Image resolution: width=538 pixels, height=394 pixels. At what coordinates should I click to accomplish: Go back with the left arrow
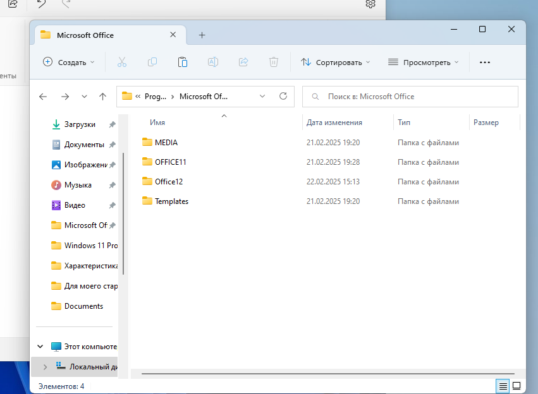43,97
